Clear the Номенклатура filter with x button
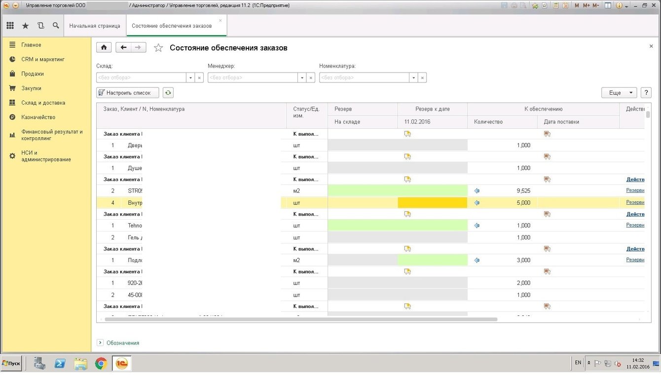This screenshot has height=387, width=661. point(422,78)
